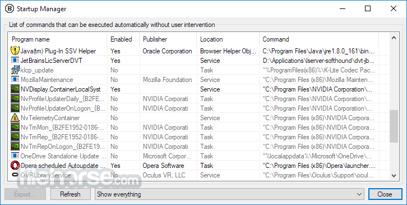This screenshot has width=407, height=205.
Task: Select the Java(tm) Plug-In SSV Helper row name
Action: point(58,51)
